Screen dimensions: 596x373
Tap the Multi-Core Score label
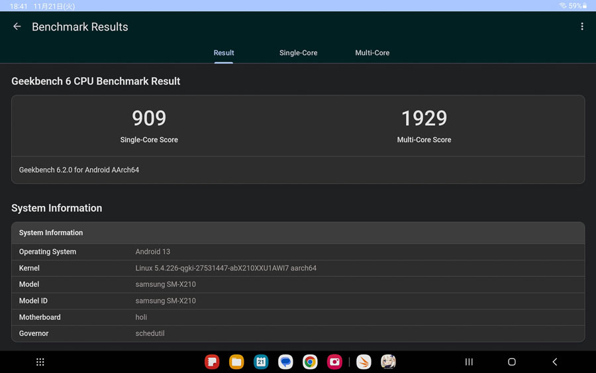424,140
